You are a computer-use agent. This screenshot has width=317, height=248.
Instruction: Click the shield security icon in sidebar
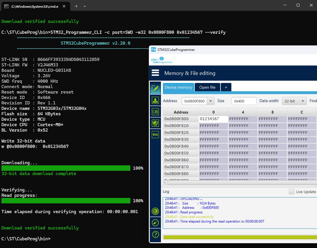155,123
